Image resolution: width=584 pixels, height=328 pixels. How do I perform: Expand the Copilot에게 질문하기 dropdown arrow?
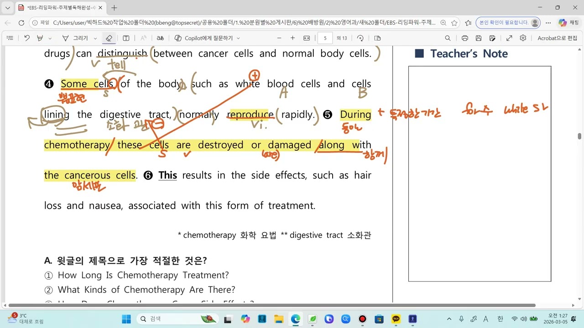238,38
